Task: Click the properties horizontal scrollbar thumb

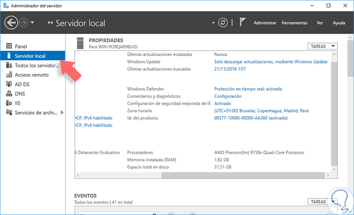Action: point(243,175)
